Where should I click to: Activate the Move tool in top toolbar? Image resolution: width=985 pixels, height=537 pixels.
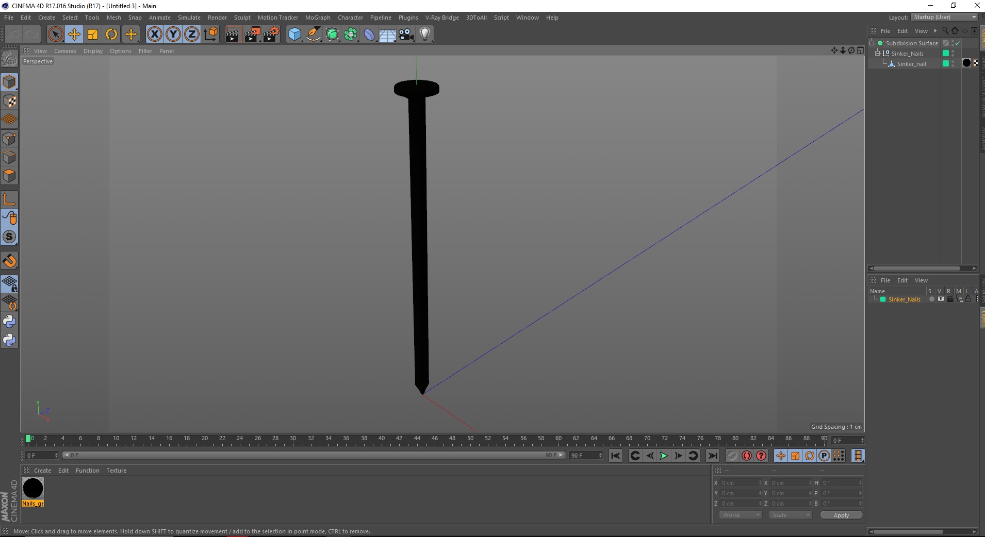pyautogui.click(x=74, y=35)
